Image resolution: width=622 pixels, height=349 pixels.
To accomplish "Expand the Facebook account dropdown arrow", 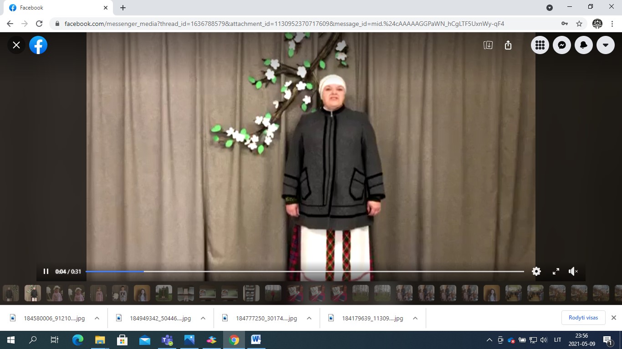I will [606, 45].
